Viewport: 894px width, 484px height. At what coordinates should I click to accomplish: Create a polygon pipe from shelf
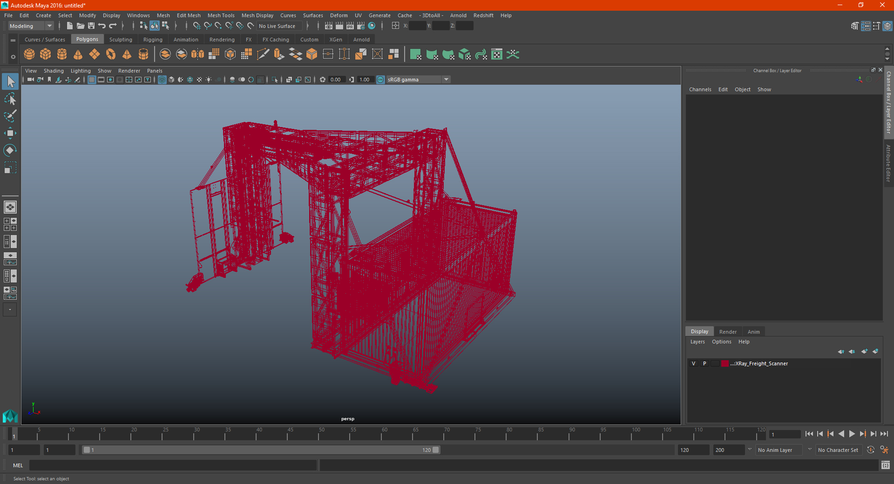click(143, 54)
